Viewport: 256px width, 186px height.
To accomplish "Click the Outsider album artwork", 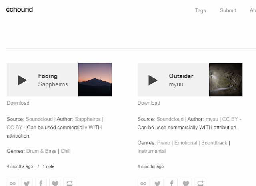I will (x=226, y=80).
